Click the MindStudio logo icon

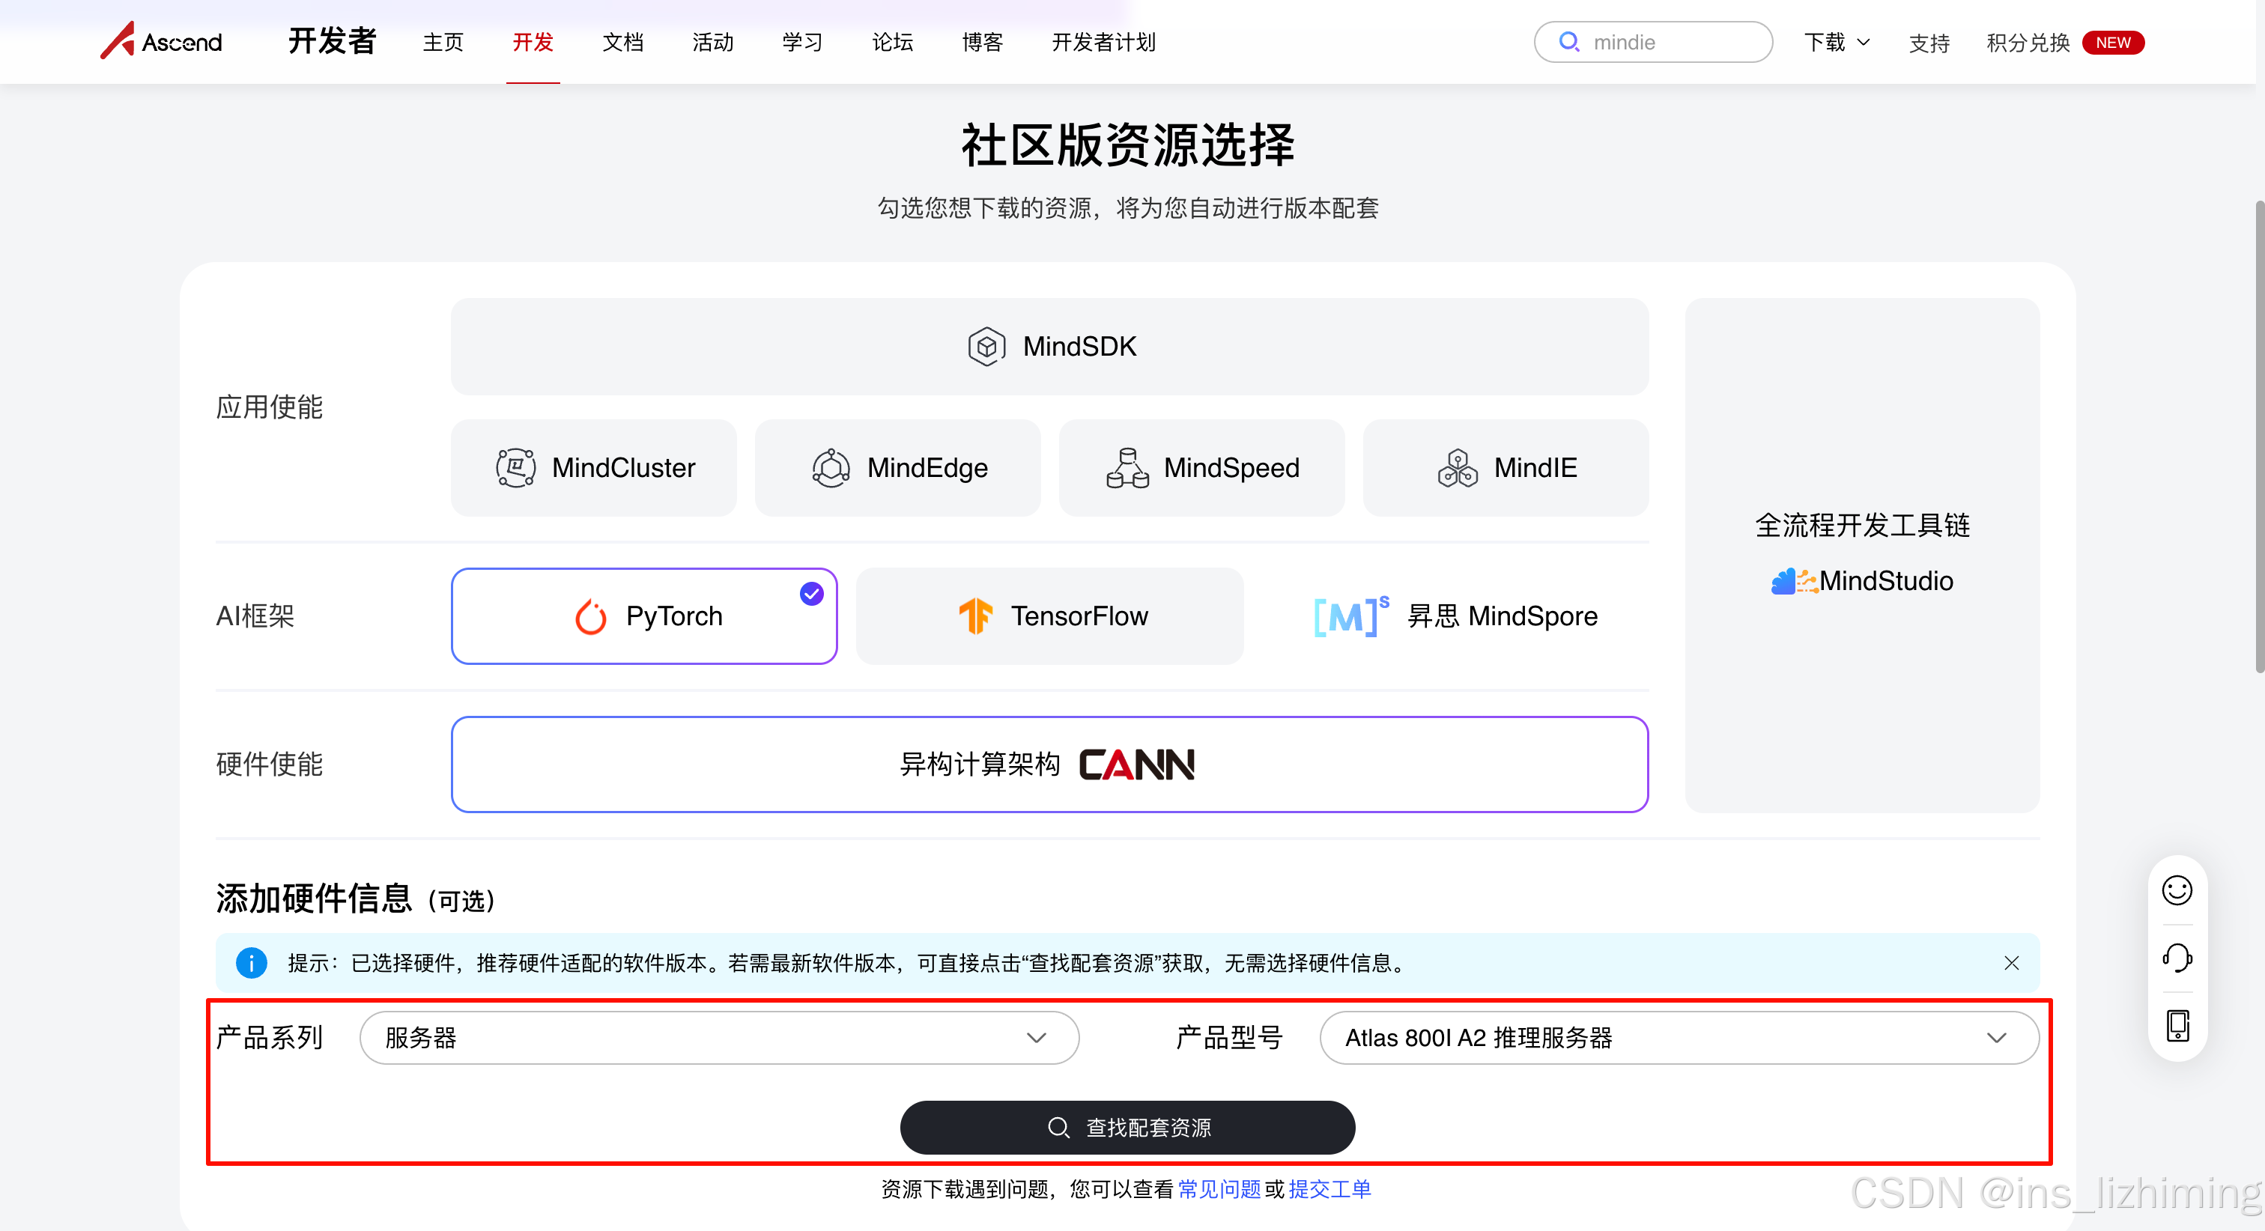coord(1794,580)
